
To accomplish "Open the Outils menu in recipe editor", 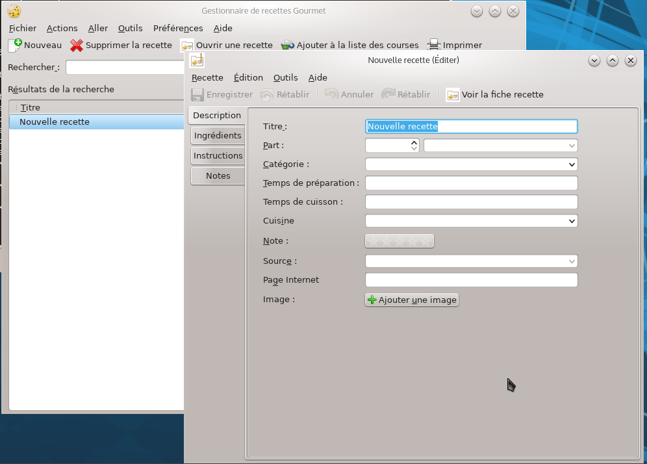I will (286, 77).
